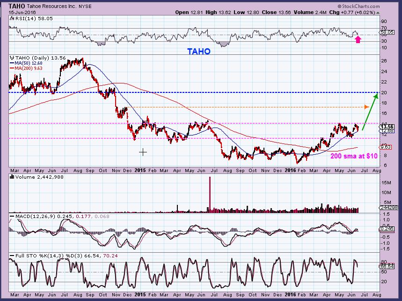Click the red MA(200) legend line swatch

12,68
